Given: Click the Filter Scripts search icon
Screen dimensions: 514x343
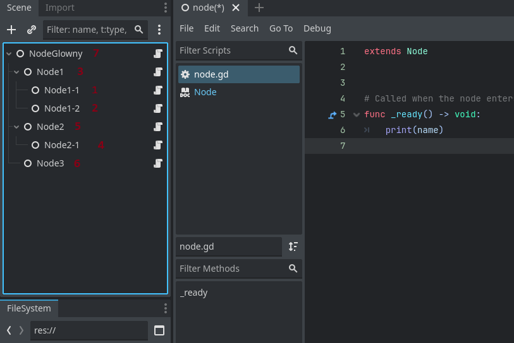Looking at the screenshot, I should point(293,50).
